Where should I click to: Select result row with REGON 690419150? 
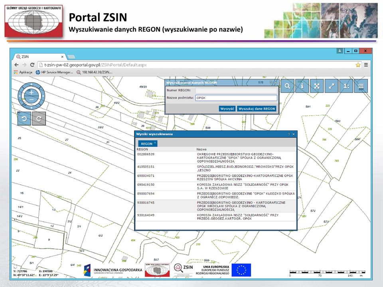pos(216,187)
